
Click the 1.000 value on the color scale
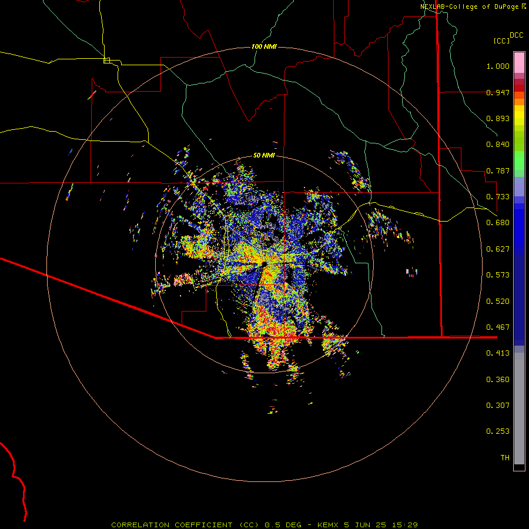[498, 66]
